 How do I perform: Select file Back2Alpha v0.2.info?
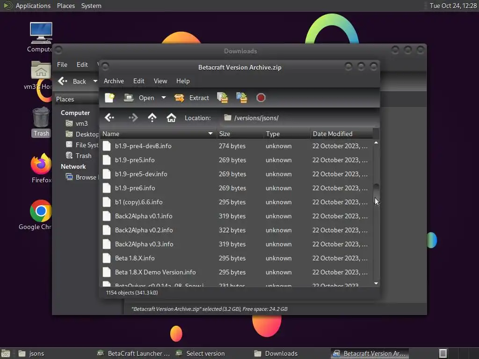tap(236, 230)
